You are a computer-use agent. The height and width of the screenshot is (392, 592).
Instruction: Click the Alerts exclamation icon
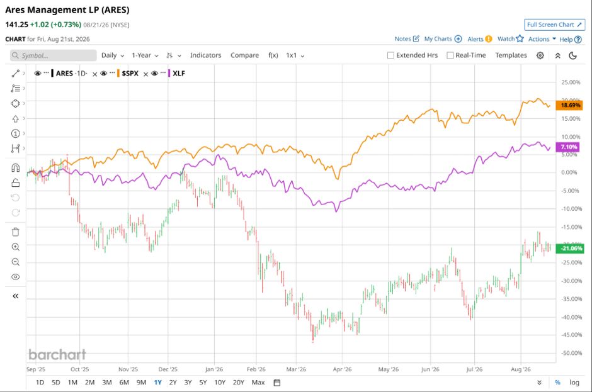[x=489, y=39]
